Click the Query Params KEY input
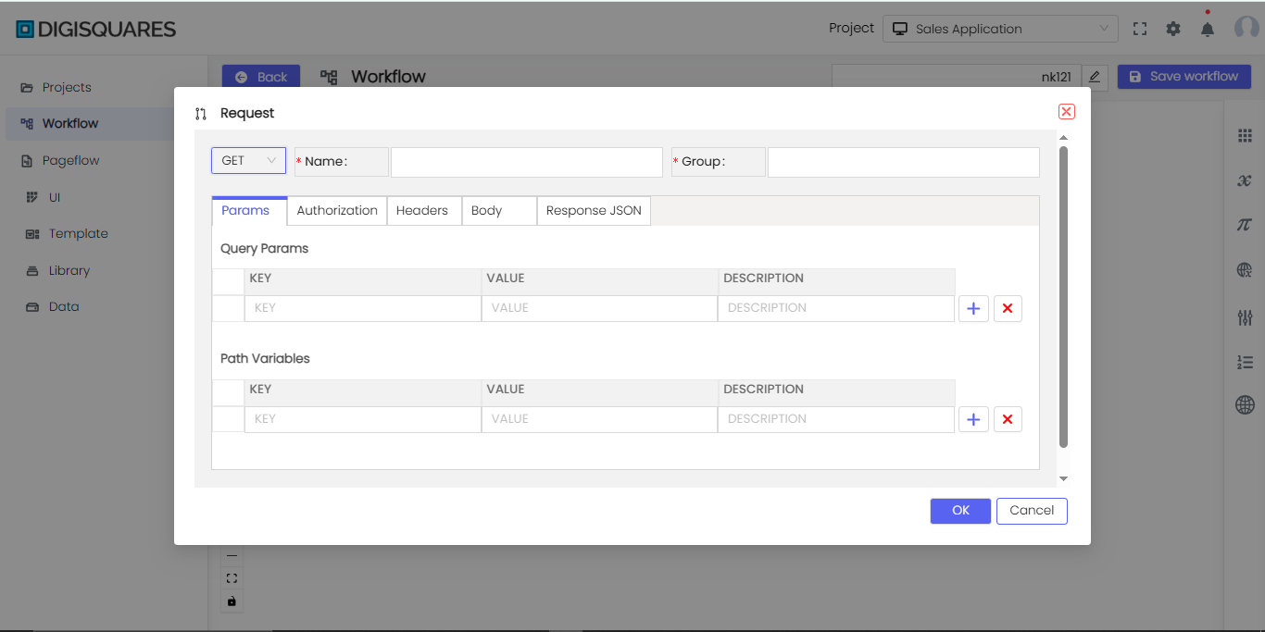This screenshot has height=632, width=1265. (x=363, y=308)
